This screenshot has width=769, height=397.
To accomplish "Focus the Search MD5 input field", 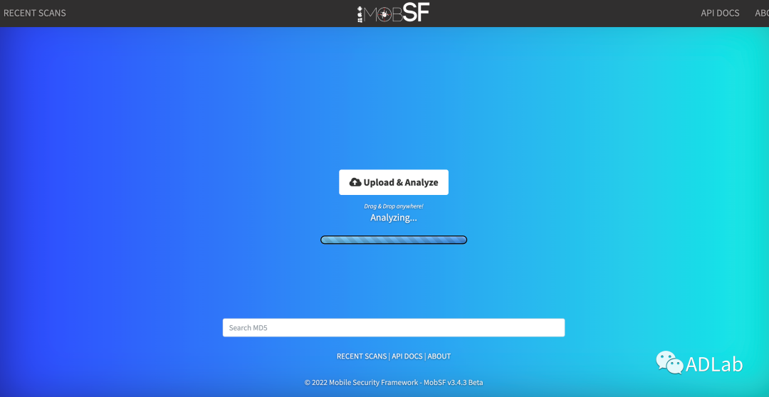I will point(393,327).
